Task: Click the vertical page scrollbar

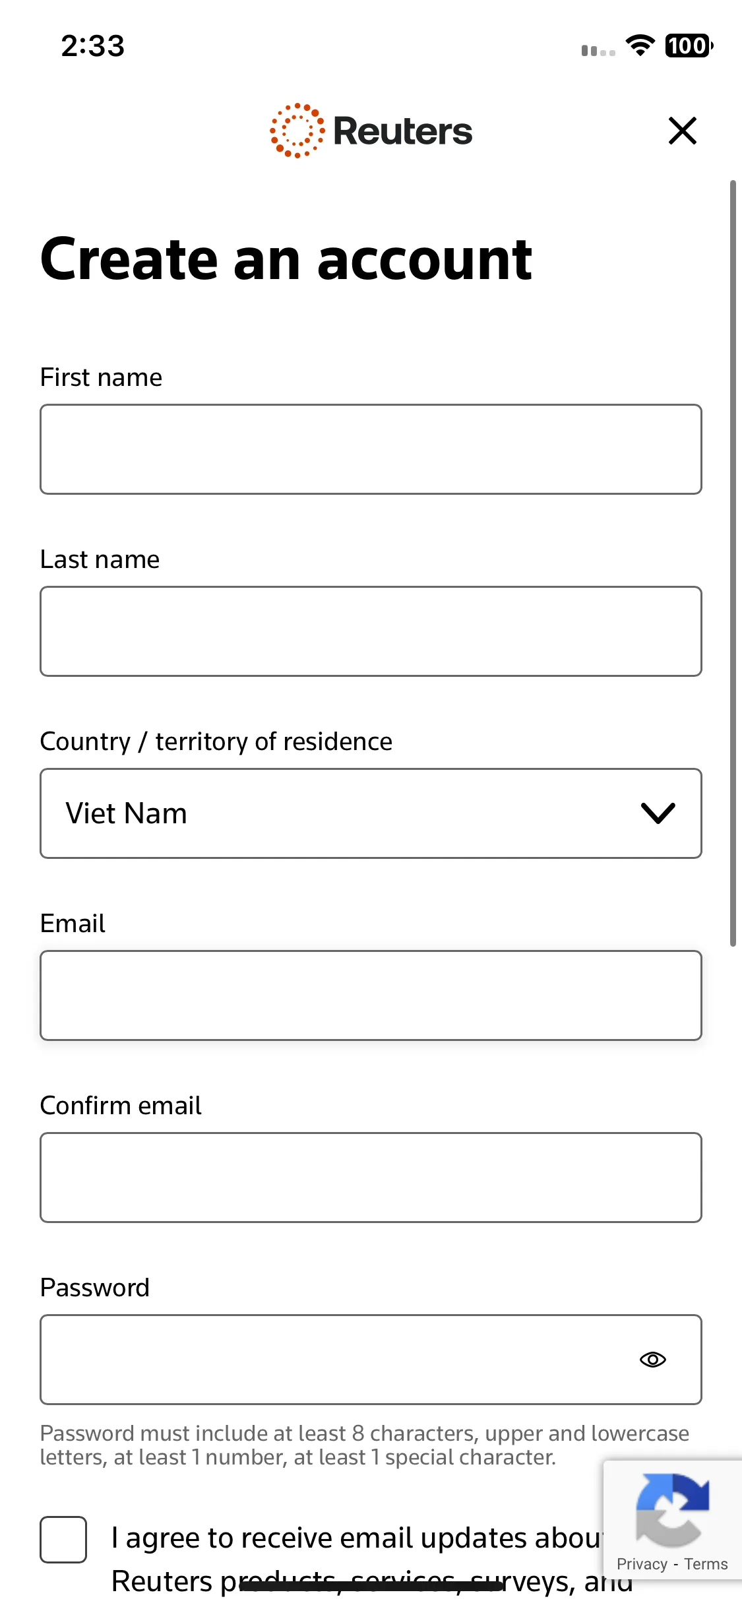Action: click(733, 563)
